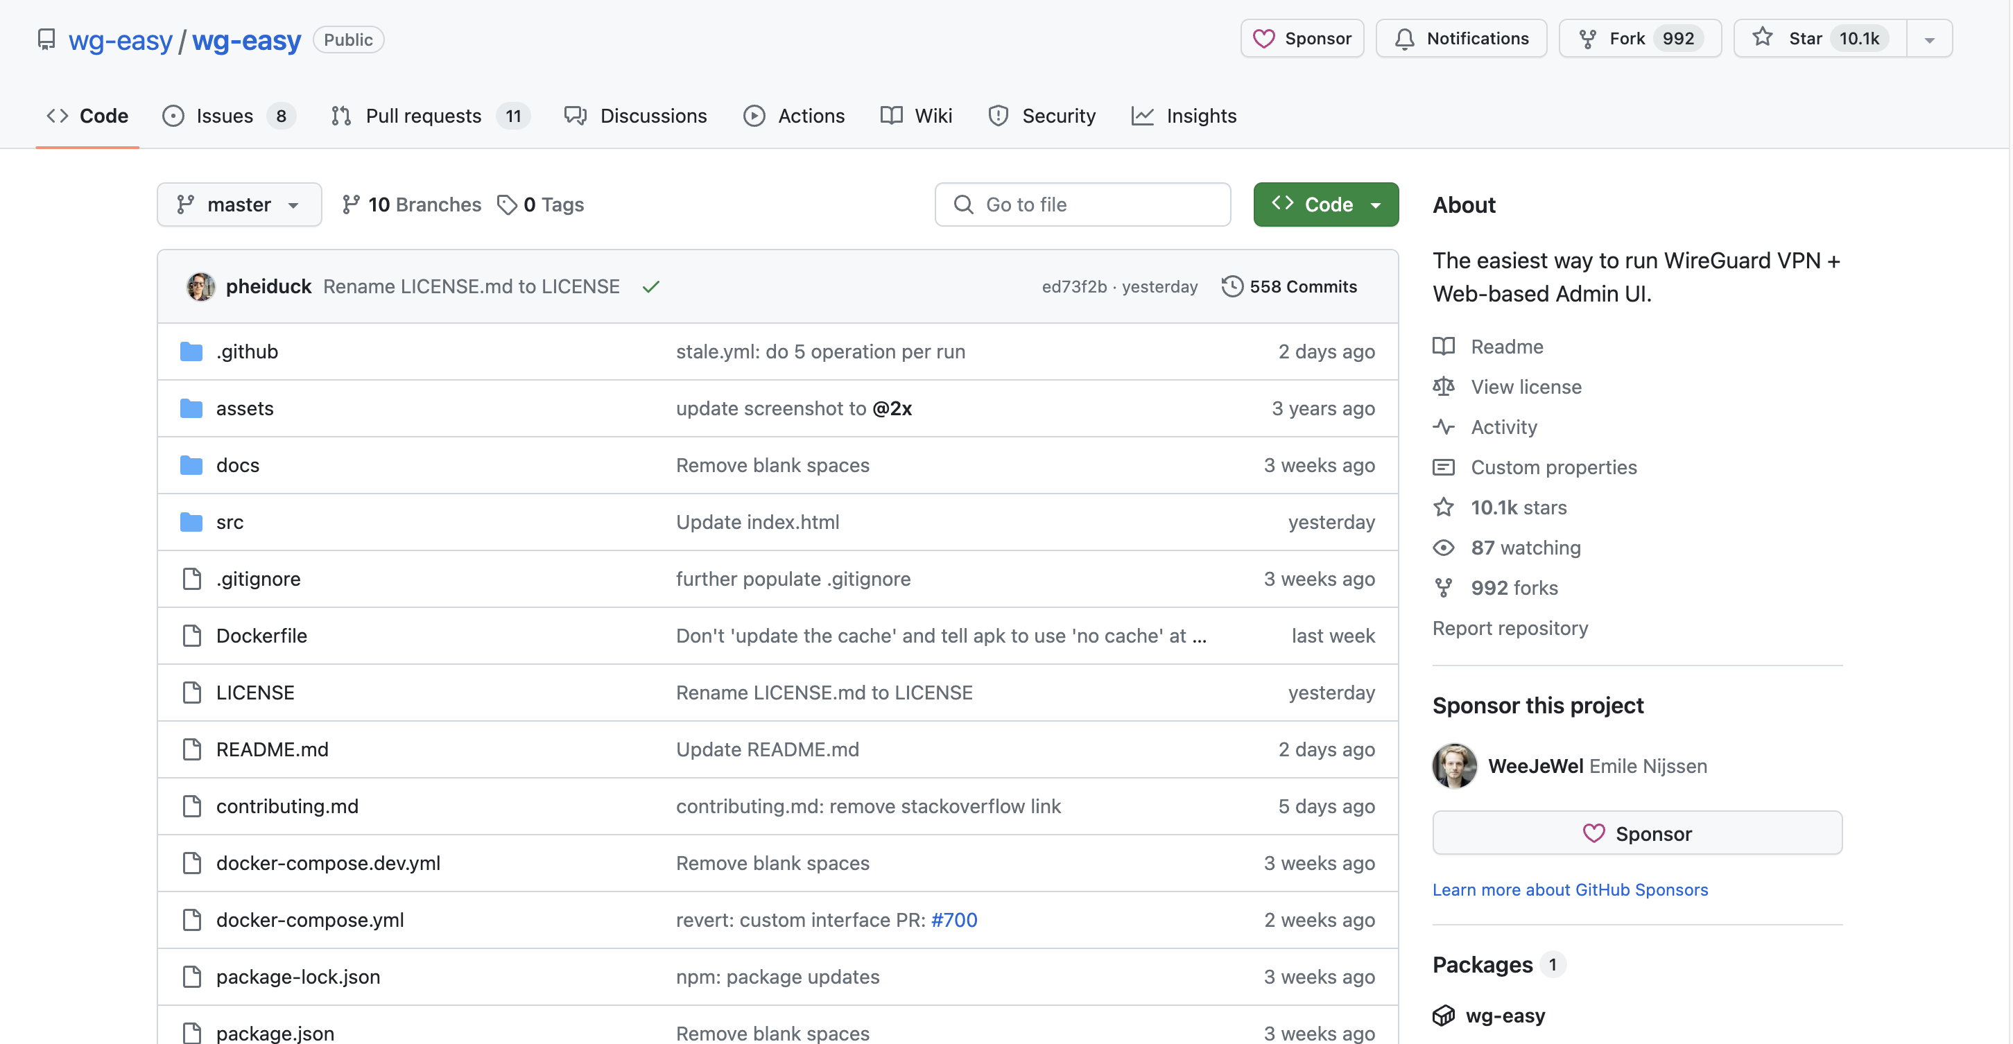
Task: Click the Star icon in header
Action: 1761,37
